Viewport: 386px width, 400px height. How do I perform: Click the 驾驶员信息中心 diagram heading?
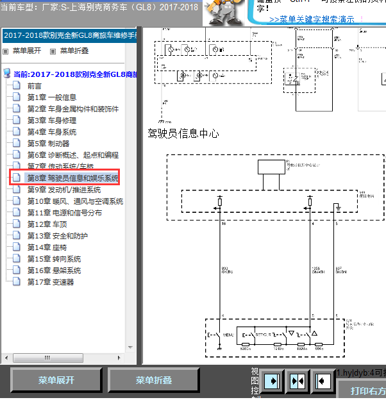183,133
